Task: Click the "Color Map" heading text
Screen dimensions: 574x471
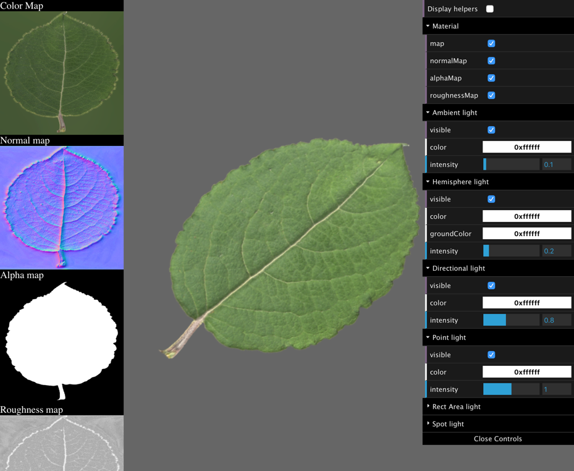Action: [x=22, y=6]
